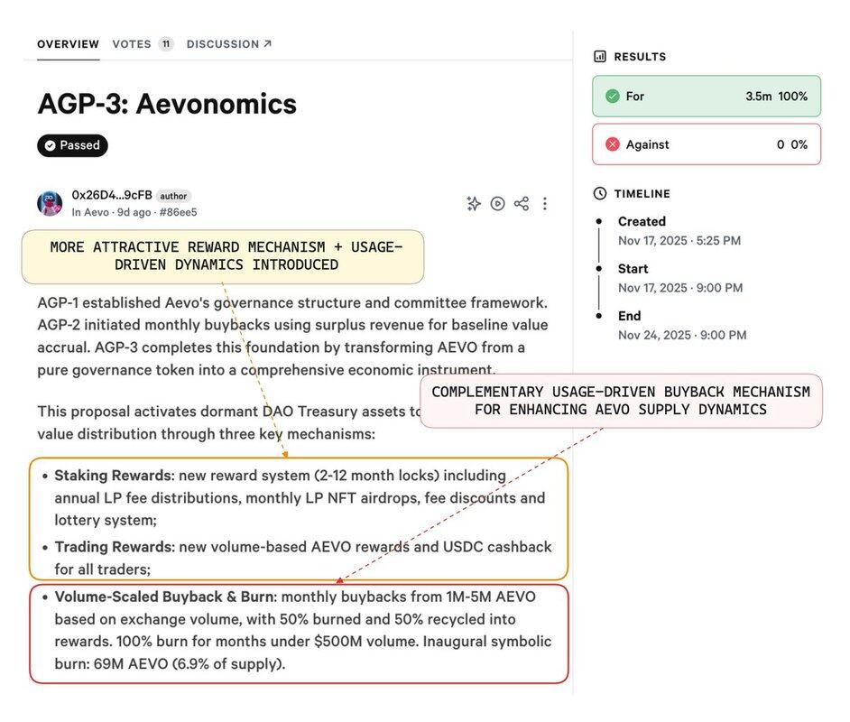Click the Created timeline marker

click(x=598, y=221)
